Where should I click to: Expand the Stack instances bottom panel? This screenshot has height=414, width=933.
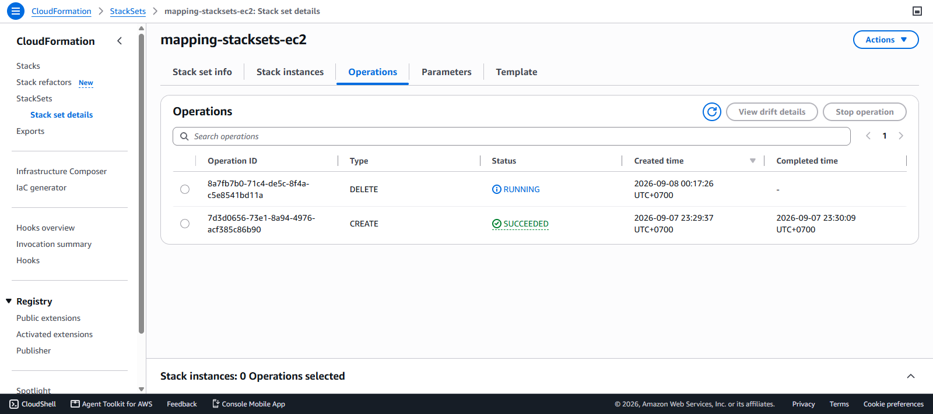click(911, 376)
